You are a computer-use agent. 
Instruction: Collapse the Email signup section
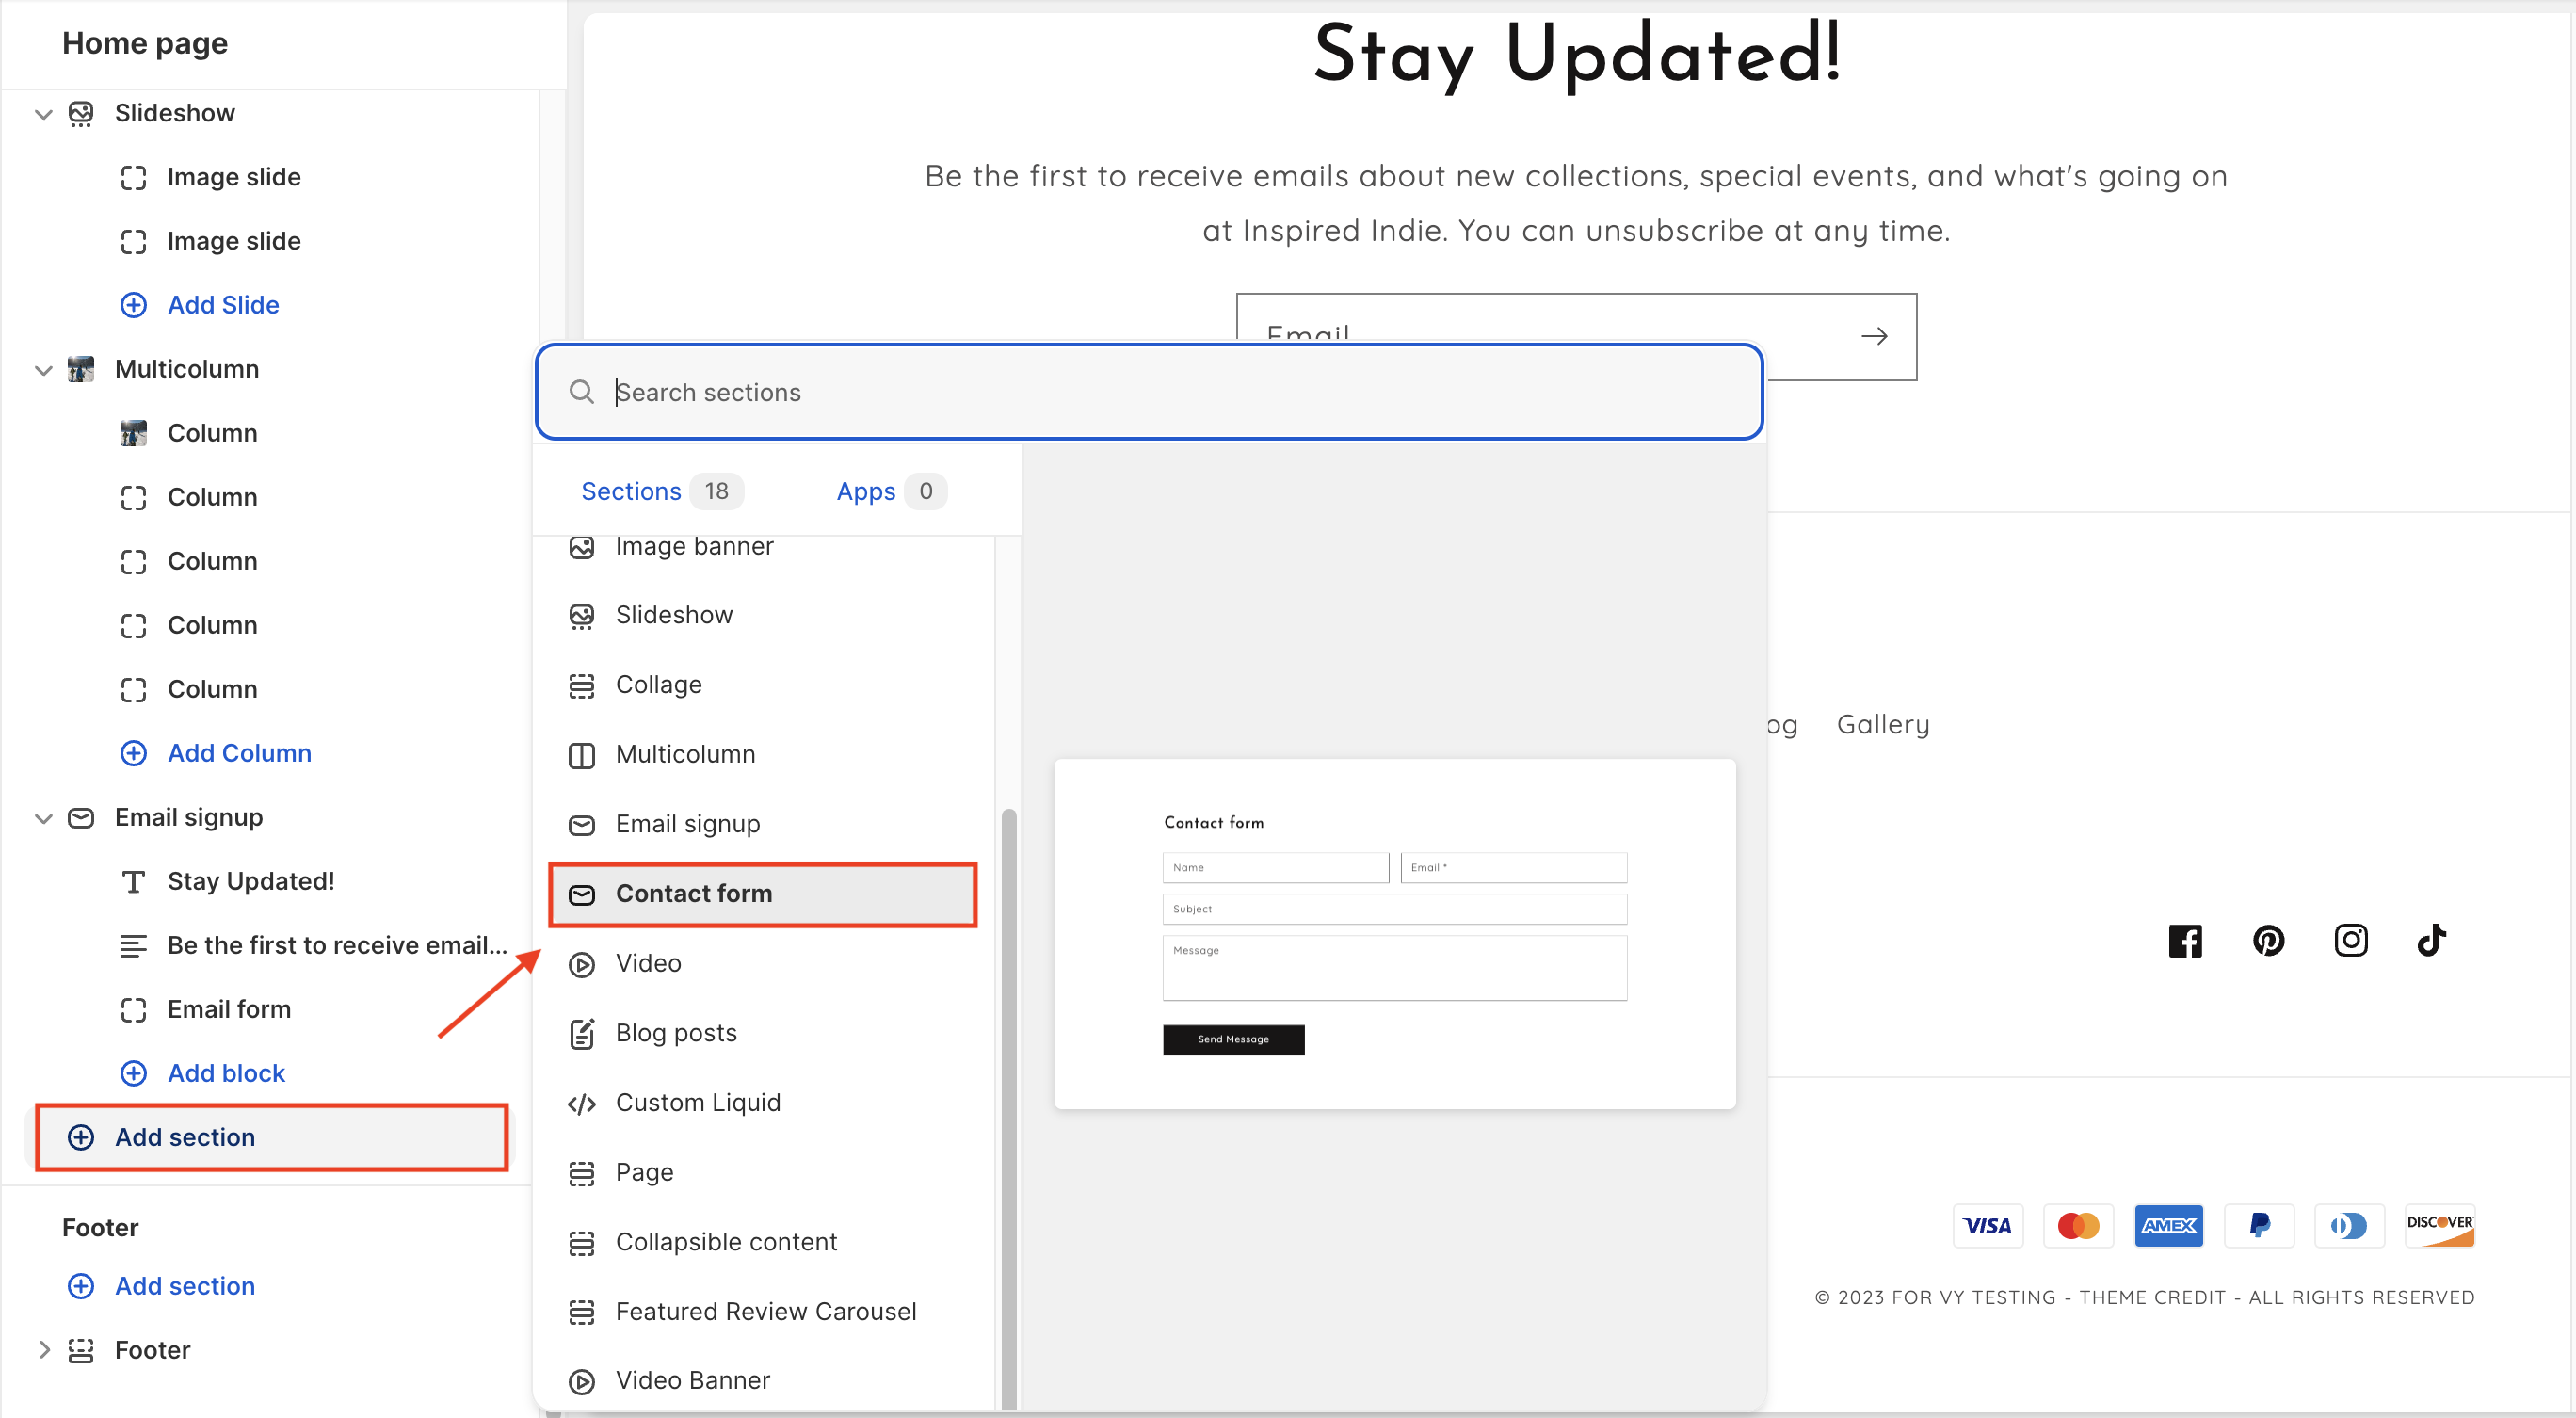pyautogui.click(x=43, y=818)
